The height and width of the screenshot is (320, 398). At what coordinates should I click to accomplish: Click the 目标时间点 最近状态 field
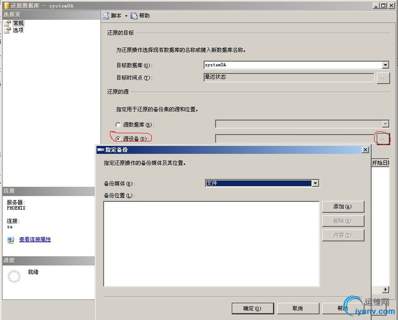[x=289, y=77]
